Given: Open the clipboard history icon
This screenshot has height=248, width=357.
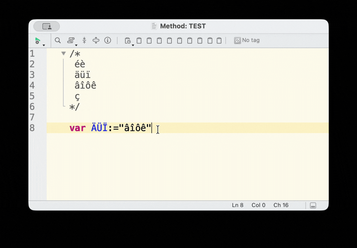Looking at the screenshot, I should click(x=128, y=41).
